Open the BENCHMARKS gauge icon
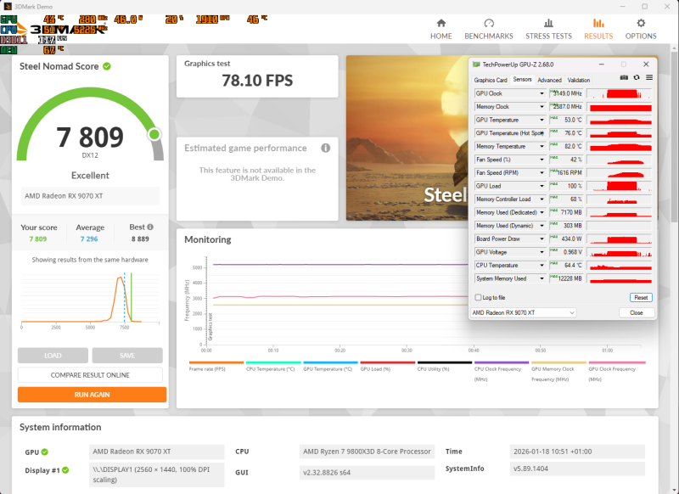679x494 pixels. 489,24
